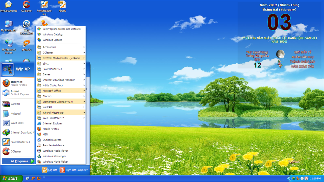Open Remote Assistance menu entry
Screen dimensions: 324x182
tap(61, 145)
